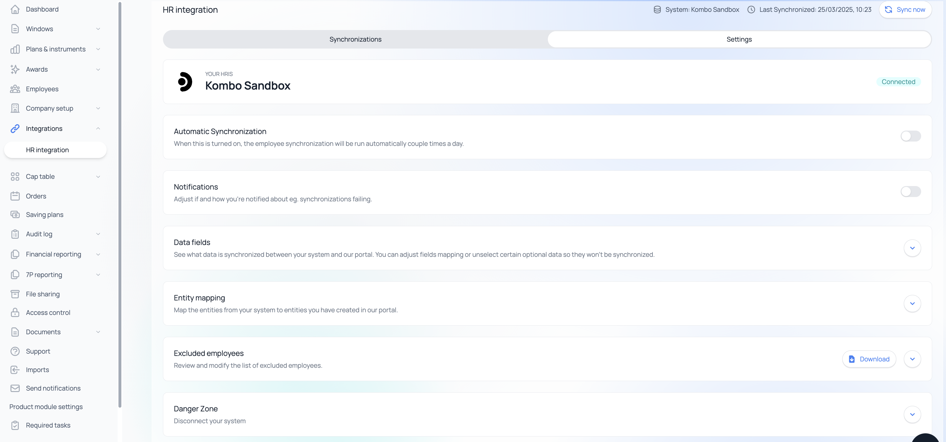Click the Product module settings heading

click(46, 407)
